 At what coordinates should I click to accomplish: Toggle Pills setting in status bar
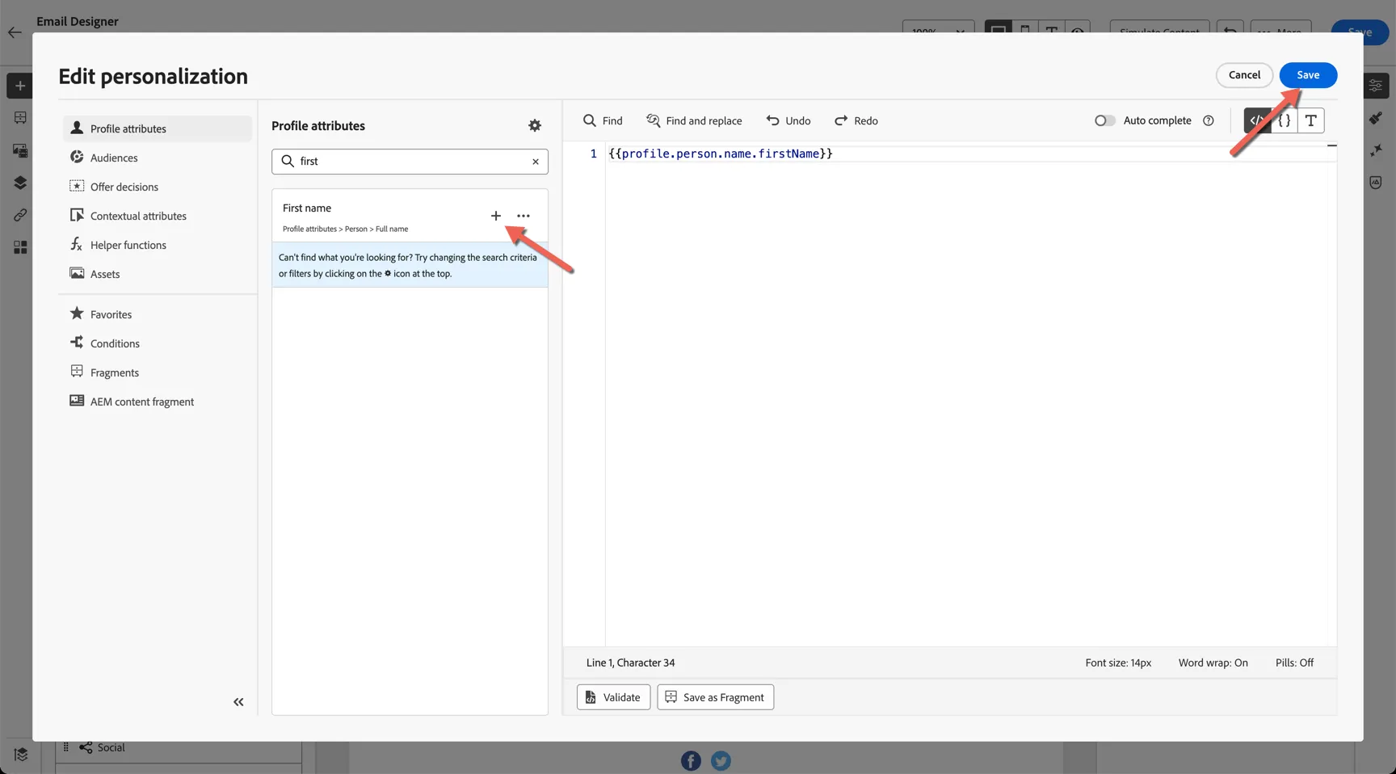click(1294, 663)
